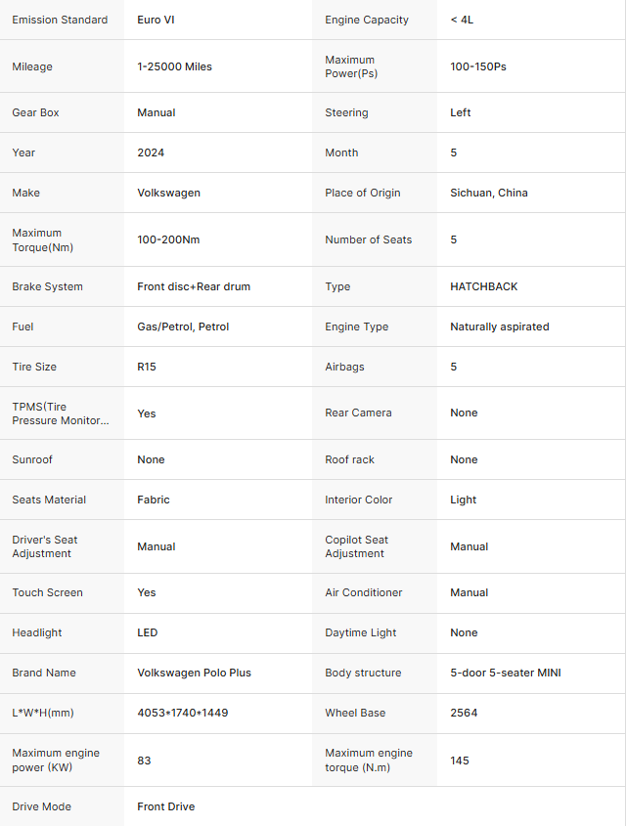Click the Front disc+Rear drum value
Image resolution: width=627 pixels, height=826 pixels.
pos(194,286)
